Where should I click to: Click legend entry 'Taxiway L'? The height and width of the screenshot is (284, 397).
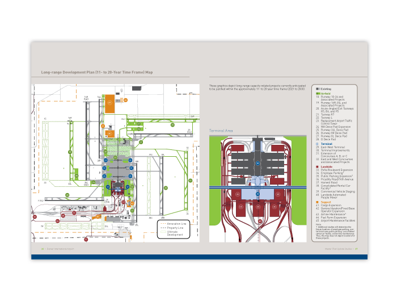point(326,118)
